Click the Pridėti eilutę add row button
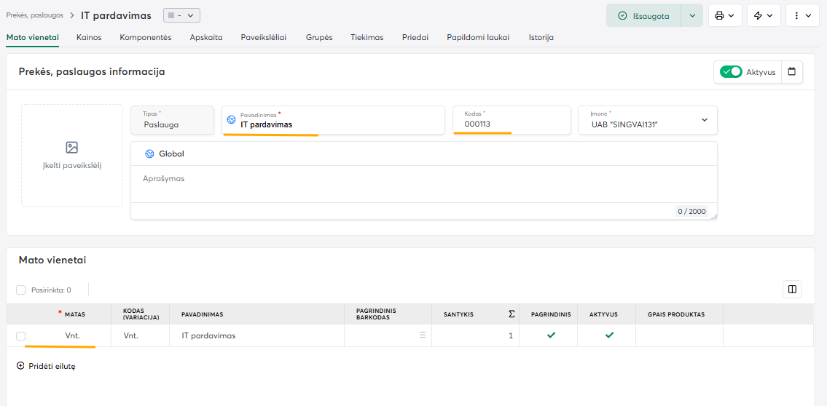Viewport: 827px width, 406px height. 46,366
